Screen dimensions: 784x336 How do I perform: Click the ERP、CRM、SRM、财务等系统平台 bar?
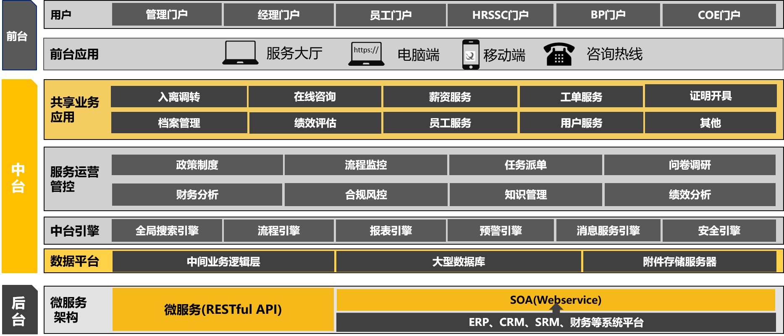pos(556,322)
